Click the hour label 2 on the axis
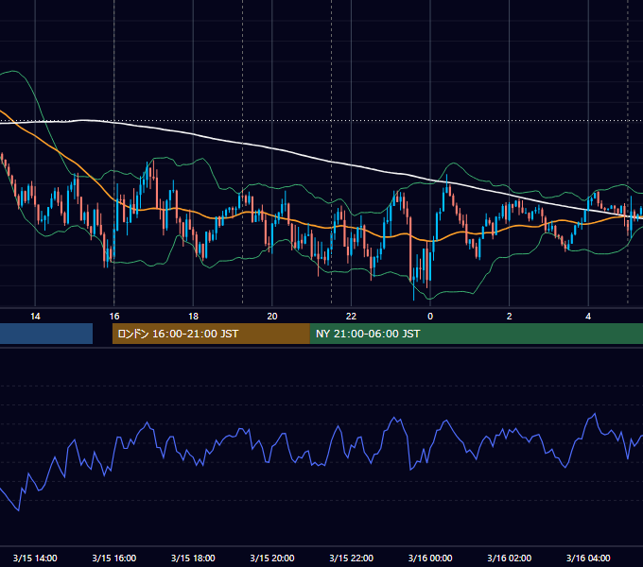The image size is (643, 567). point(510,317)
